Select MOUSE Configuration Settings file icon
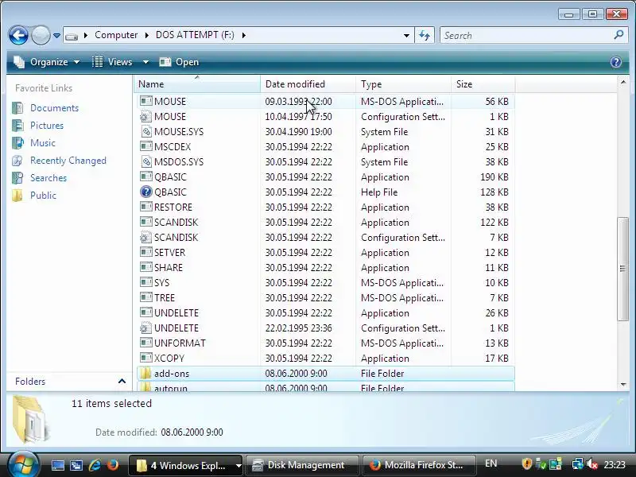The height and width of the screenshot is (477, 636). [x=145, y=116]
